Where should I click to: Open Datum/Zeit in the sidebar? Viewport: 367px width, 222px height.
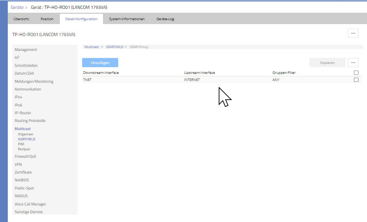point(24,73)
